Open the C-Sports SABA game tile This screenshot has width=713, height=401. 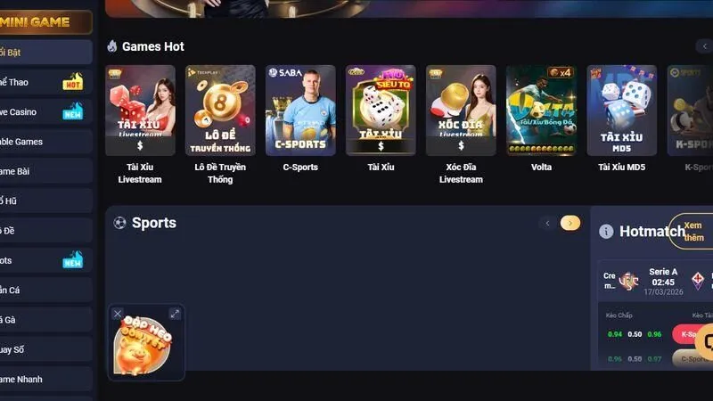(x=300, y=119)
